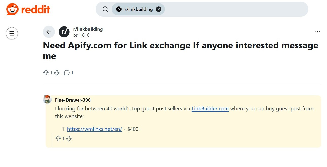Viewport: 327px width, 167px height.
Task: Click the back arrow to return
Action: [49, 32]
